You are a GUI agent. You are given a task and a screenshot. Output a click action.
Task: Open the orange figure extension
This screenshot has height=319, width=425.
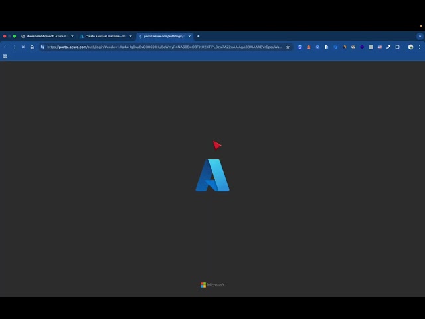tap(309, 47)
